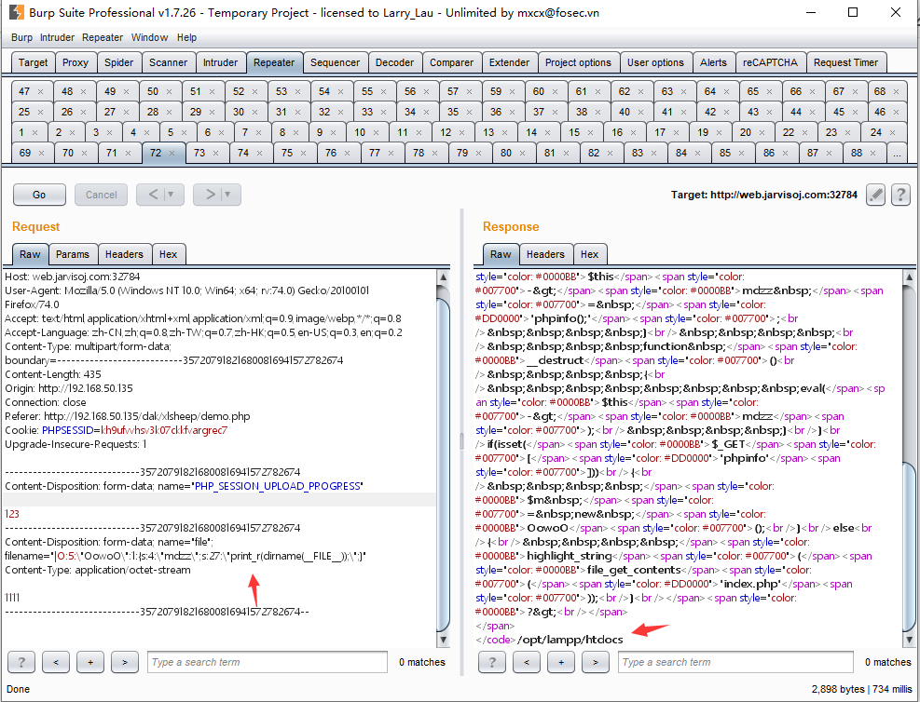Click request scrollbar down arrow
This screenshot has height=702, width=920.
(x=444, y=640)
